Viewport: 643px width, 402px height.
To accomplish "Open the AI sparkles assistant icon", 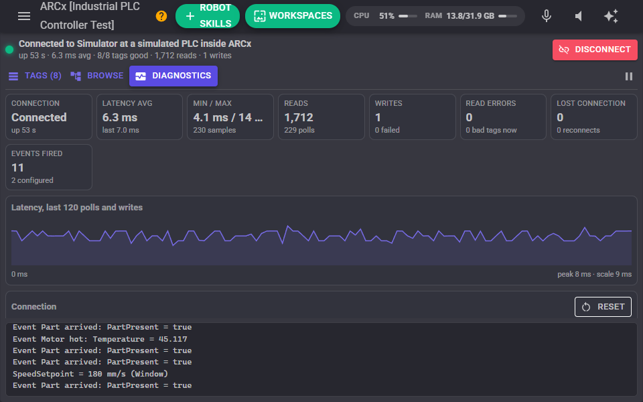I will click(x=611, y=16).
